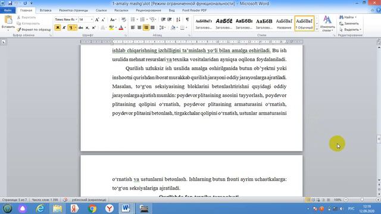This screenshot has height=214, width=381.
Task: Clear formatting with the eraser icon
Action: (123, 20)
